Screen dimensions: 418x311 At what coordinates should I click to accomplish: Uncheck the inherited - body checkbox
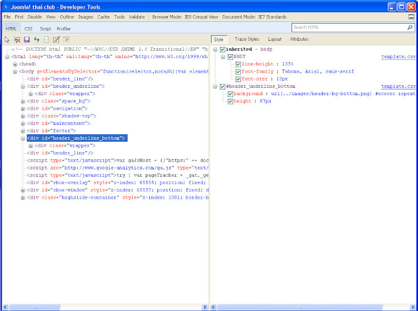223,49
